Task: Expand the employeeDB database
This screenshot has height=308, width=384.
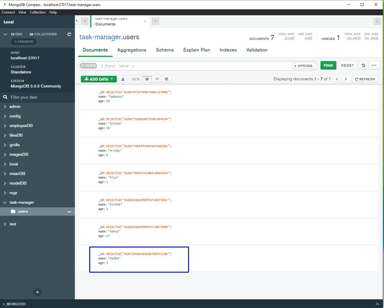Action: tap(5, 126)
